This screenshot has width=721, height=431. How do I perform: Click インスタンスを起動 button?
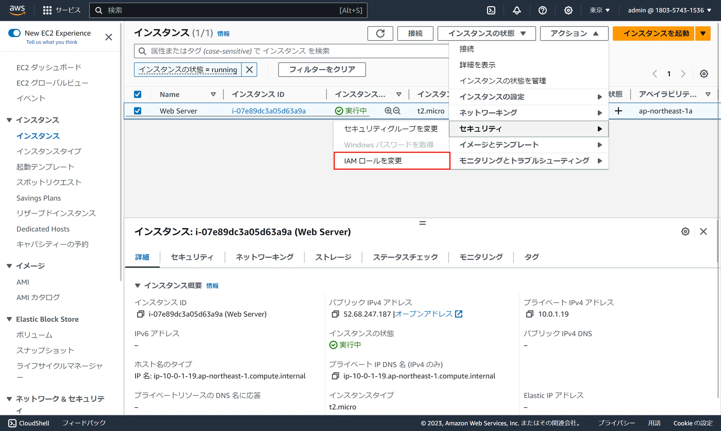tap(654, 33)
